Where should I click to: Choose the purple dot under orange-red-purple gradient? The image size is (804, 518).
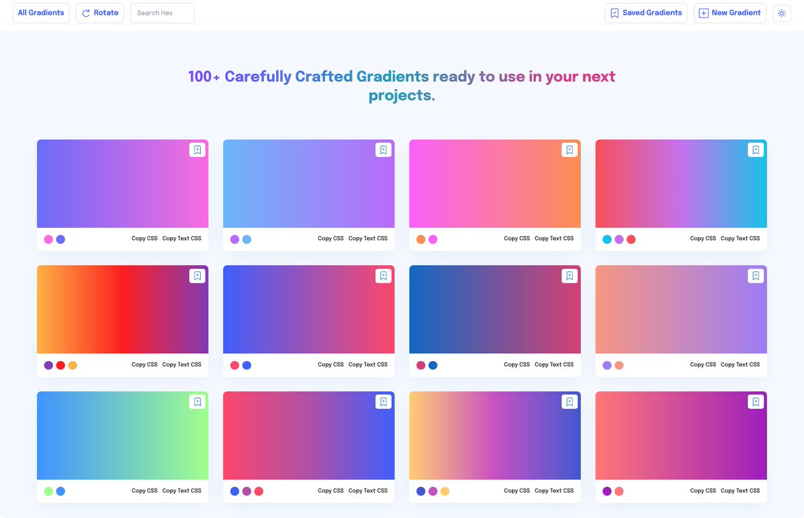click(x=48, y=365)
